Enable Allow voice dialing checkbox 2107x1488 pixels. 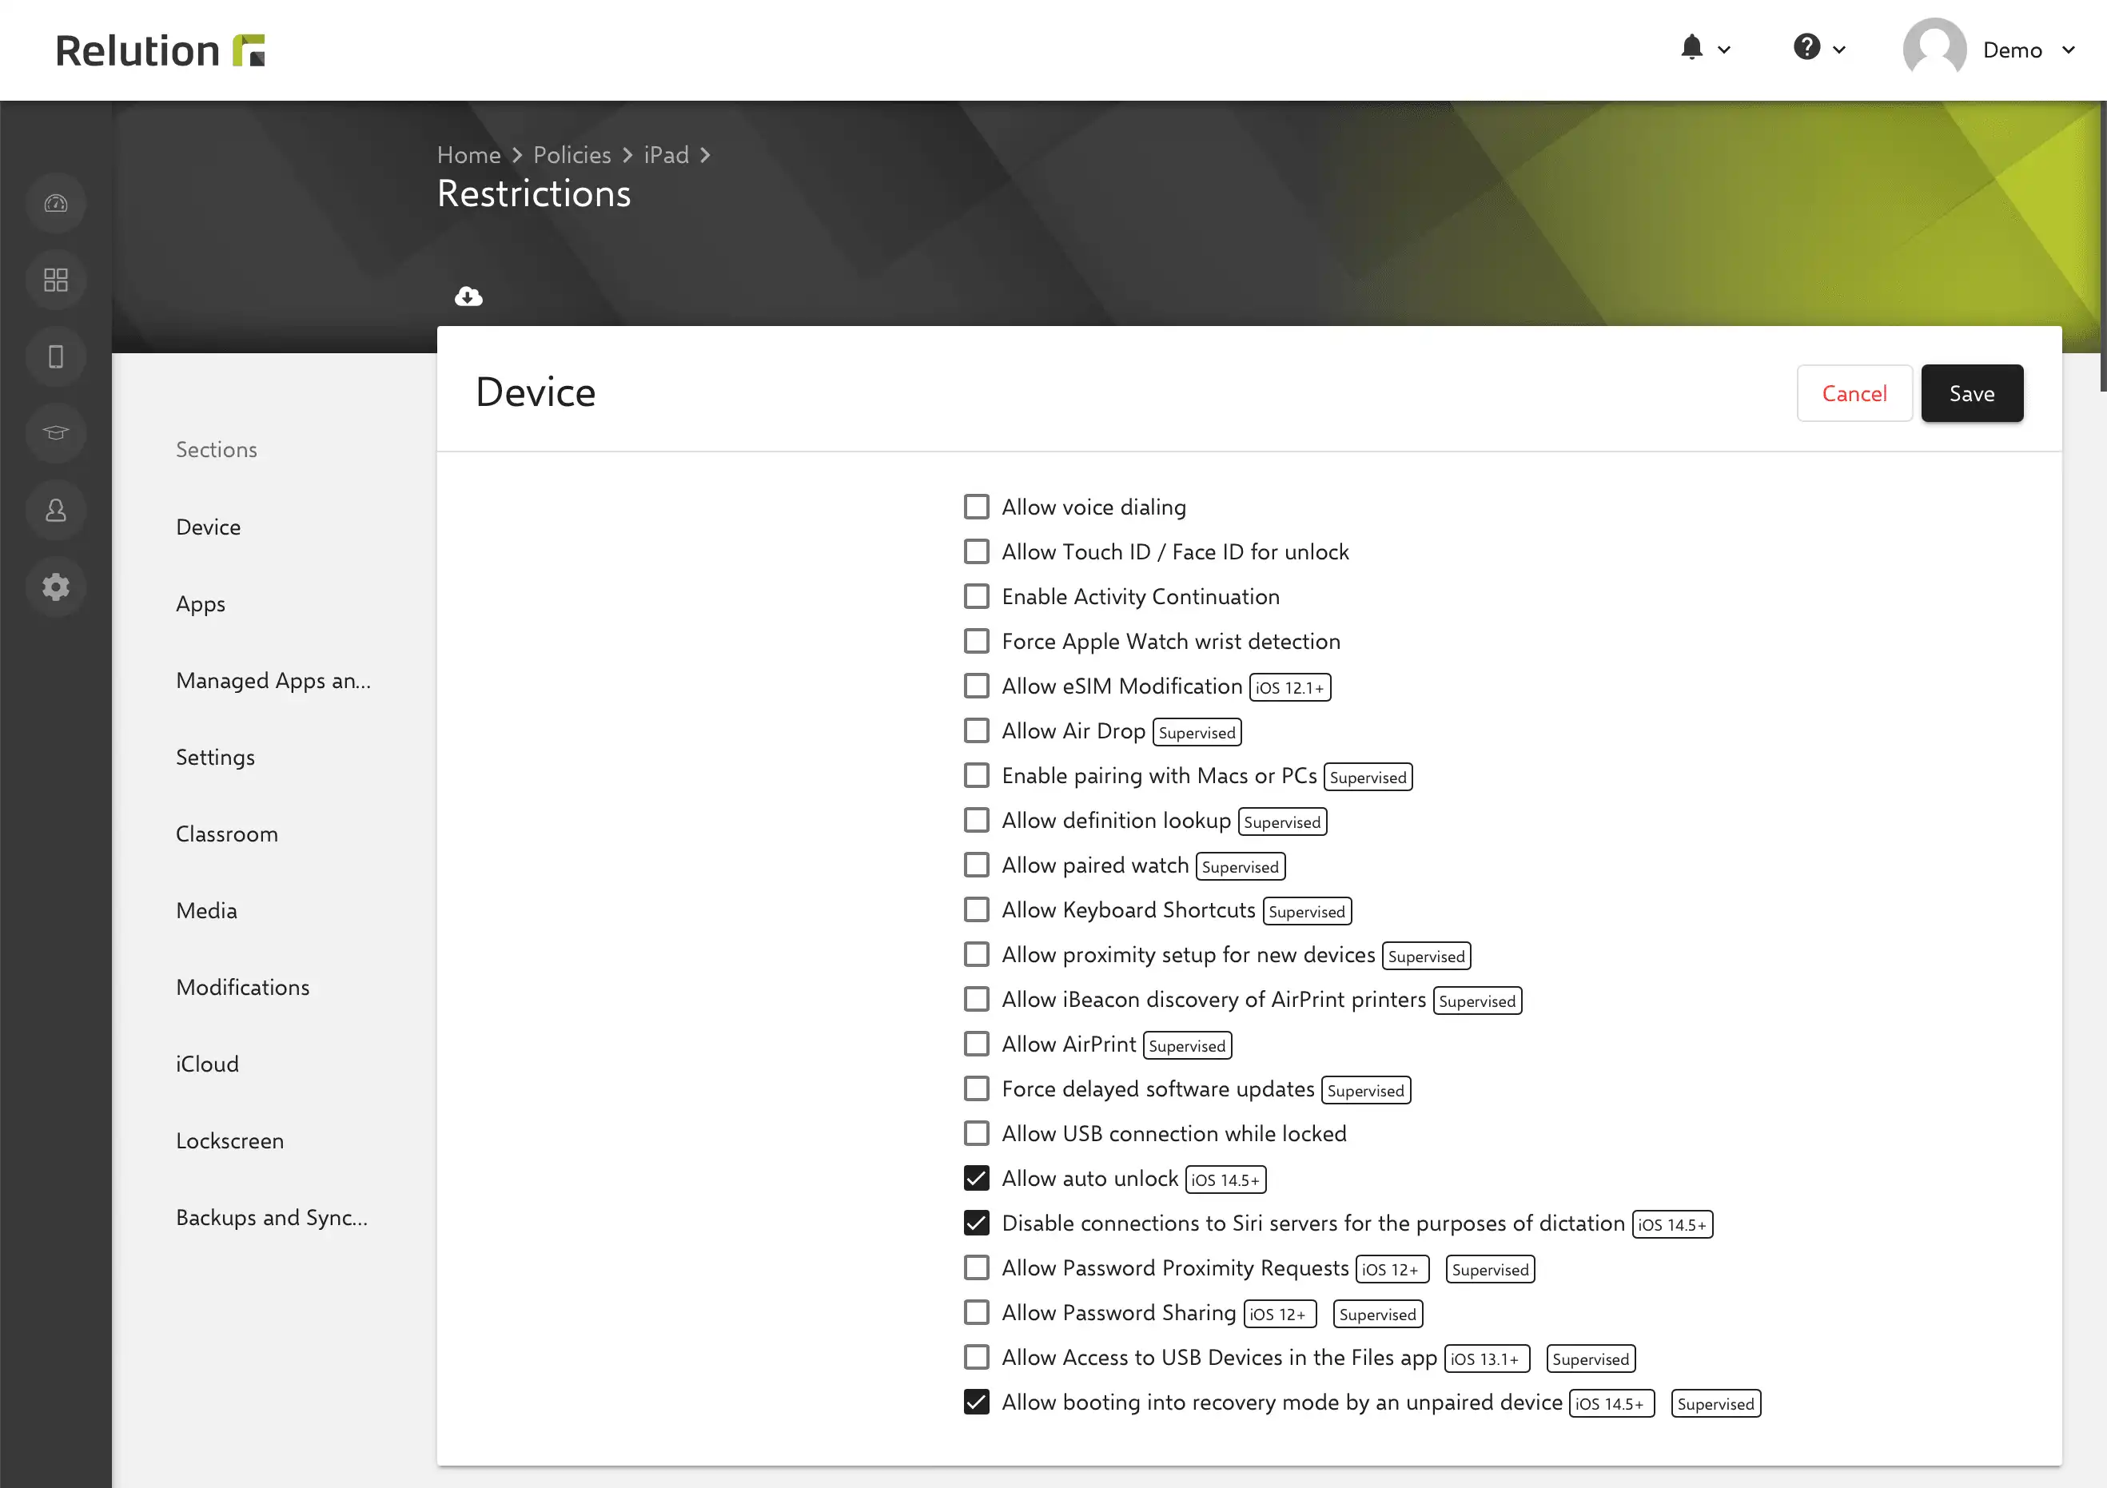coord(977,507)
